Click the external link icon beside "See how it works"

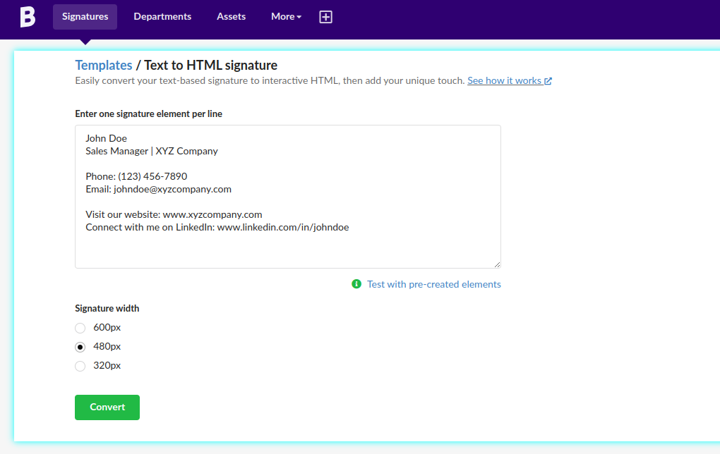pyautogui.click(x=548, y=80)
